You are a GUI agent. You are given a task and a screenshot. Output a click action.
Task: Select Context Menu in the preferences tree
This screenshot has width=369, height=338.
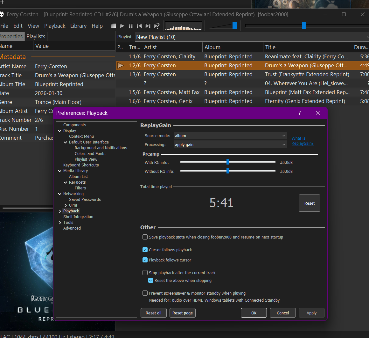81,136
